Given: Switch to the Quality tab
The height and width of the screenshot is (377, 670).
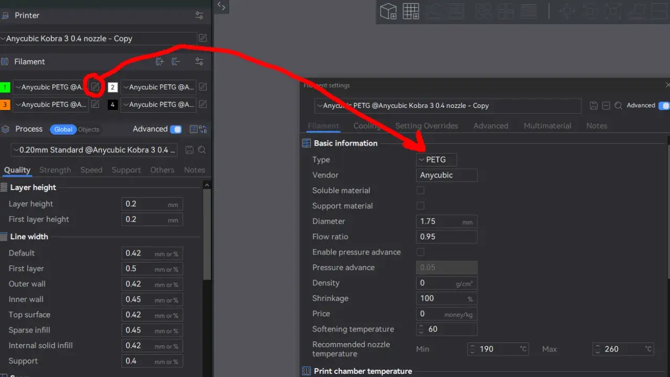Looking at the screenshot, I should tap(17, 170).
